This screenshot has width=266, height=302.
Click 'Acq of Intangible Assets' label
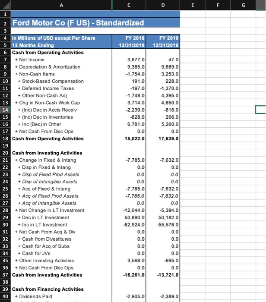click(47, 203)
